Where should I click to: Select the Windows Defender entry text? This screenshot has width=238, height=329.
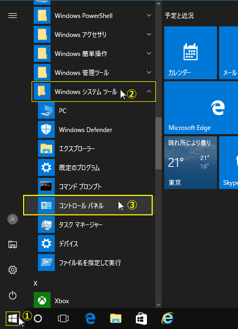(85, 130)
